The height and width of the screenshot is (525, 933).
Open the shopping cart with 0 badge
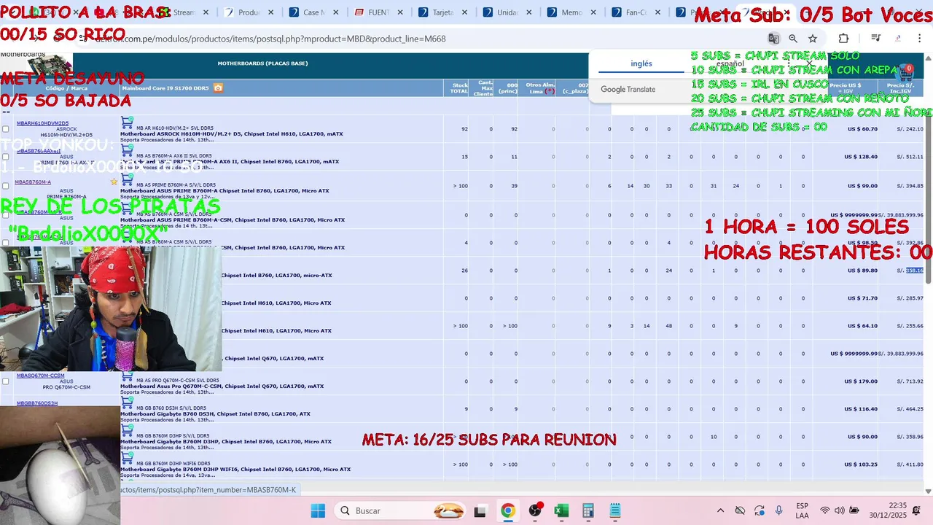pos(905,72)
